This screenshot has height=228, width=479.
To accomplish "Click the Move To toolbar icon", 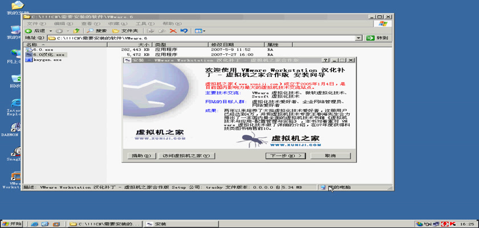I will tap(150, 31).
